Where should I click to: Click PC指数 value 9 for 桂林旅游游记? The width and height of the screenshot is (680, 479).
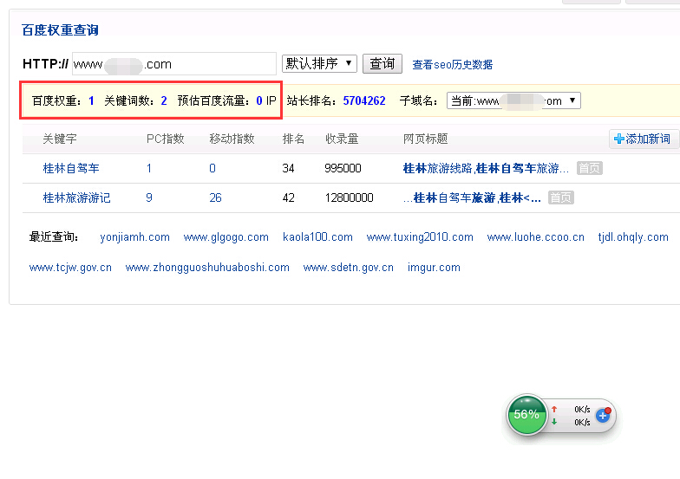point(149,197)
